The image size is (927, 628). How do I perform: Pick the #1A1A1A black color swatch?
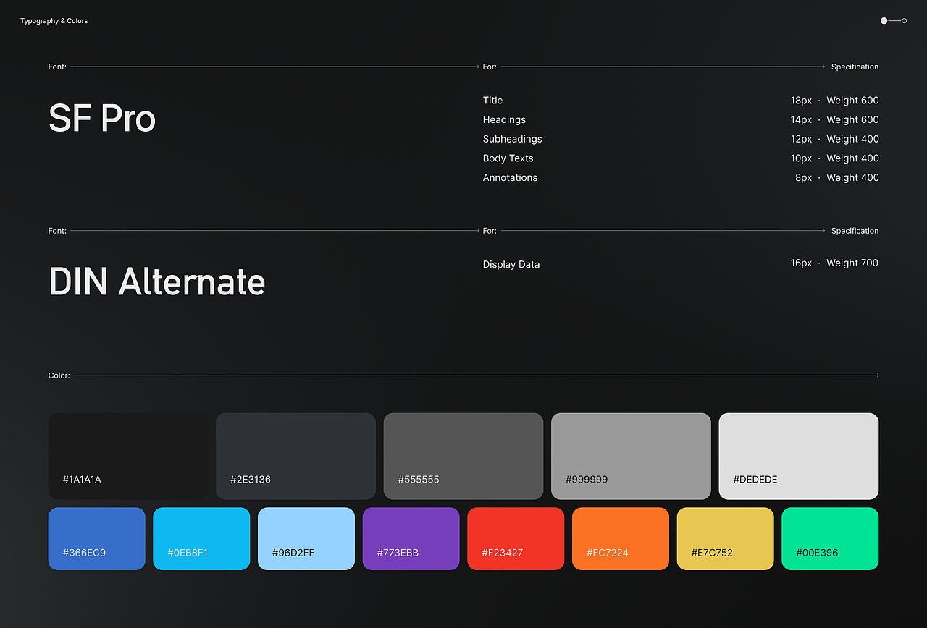[x=128, y=456]
